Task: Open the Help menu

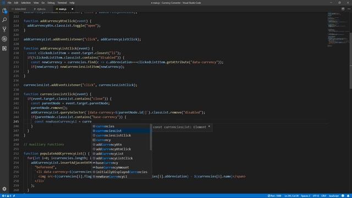Action: 72,3
